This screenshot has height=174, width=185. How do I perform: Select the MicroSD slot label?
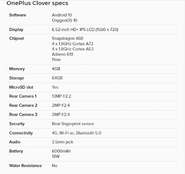(21, 87)
